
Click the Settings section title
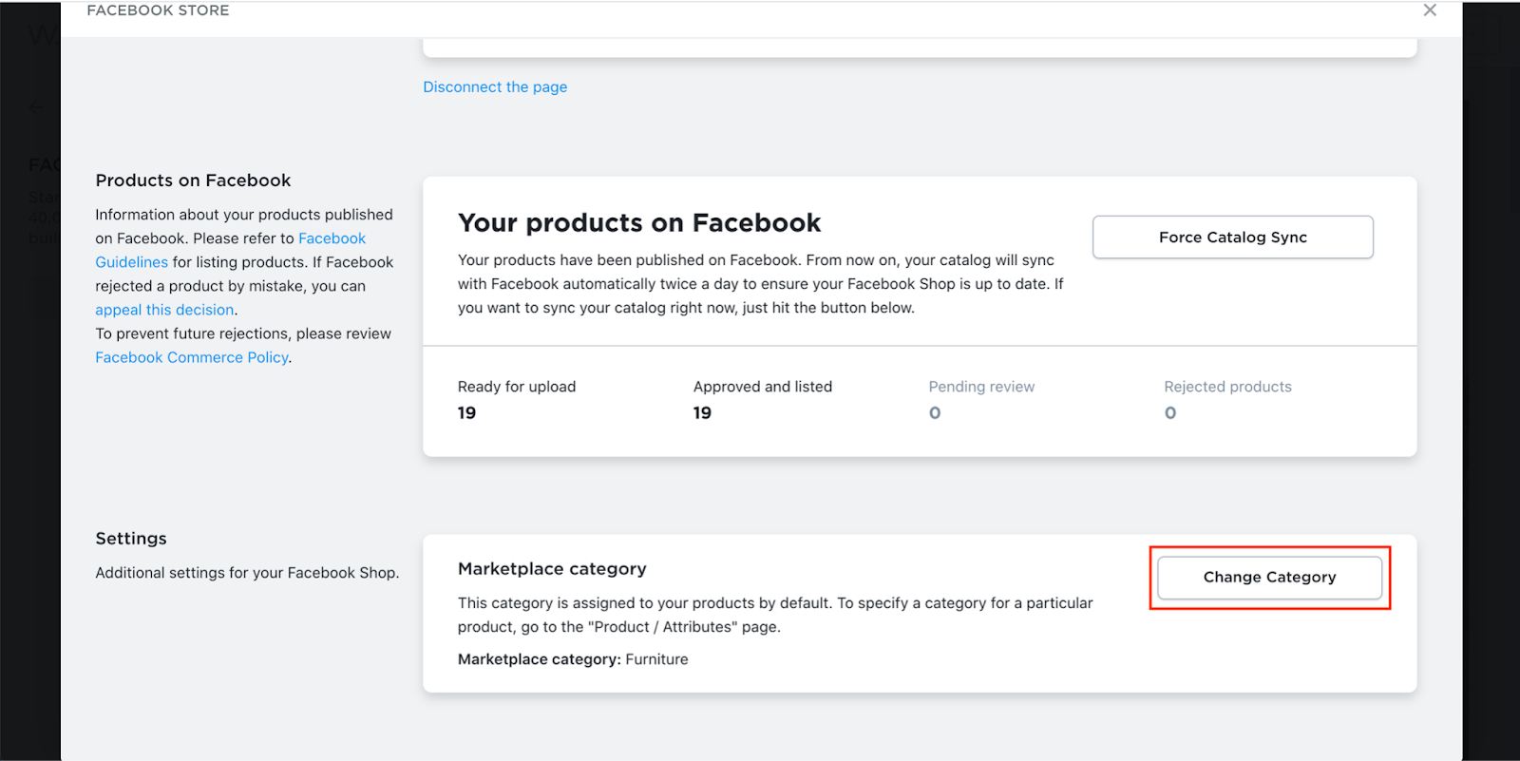point(131,539)
